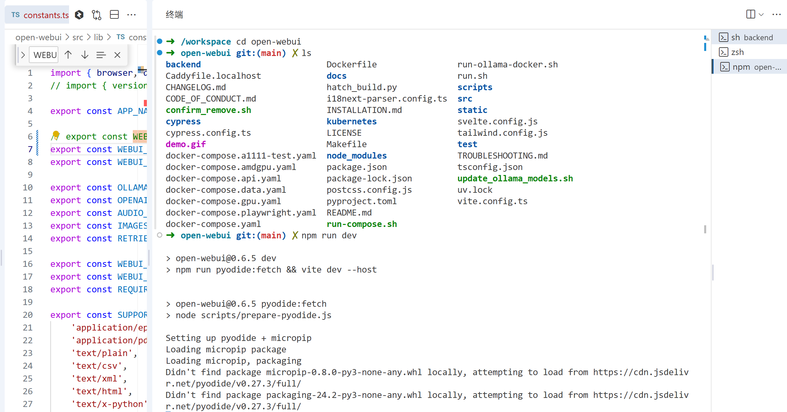787x412 pixels.
Task: Open editor more actions ellipsis
Action: (131, 15)
